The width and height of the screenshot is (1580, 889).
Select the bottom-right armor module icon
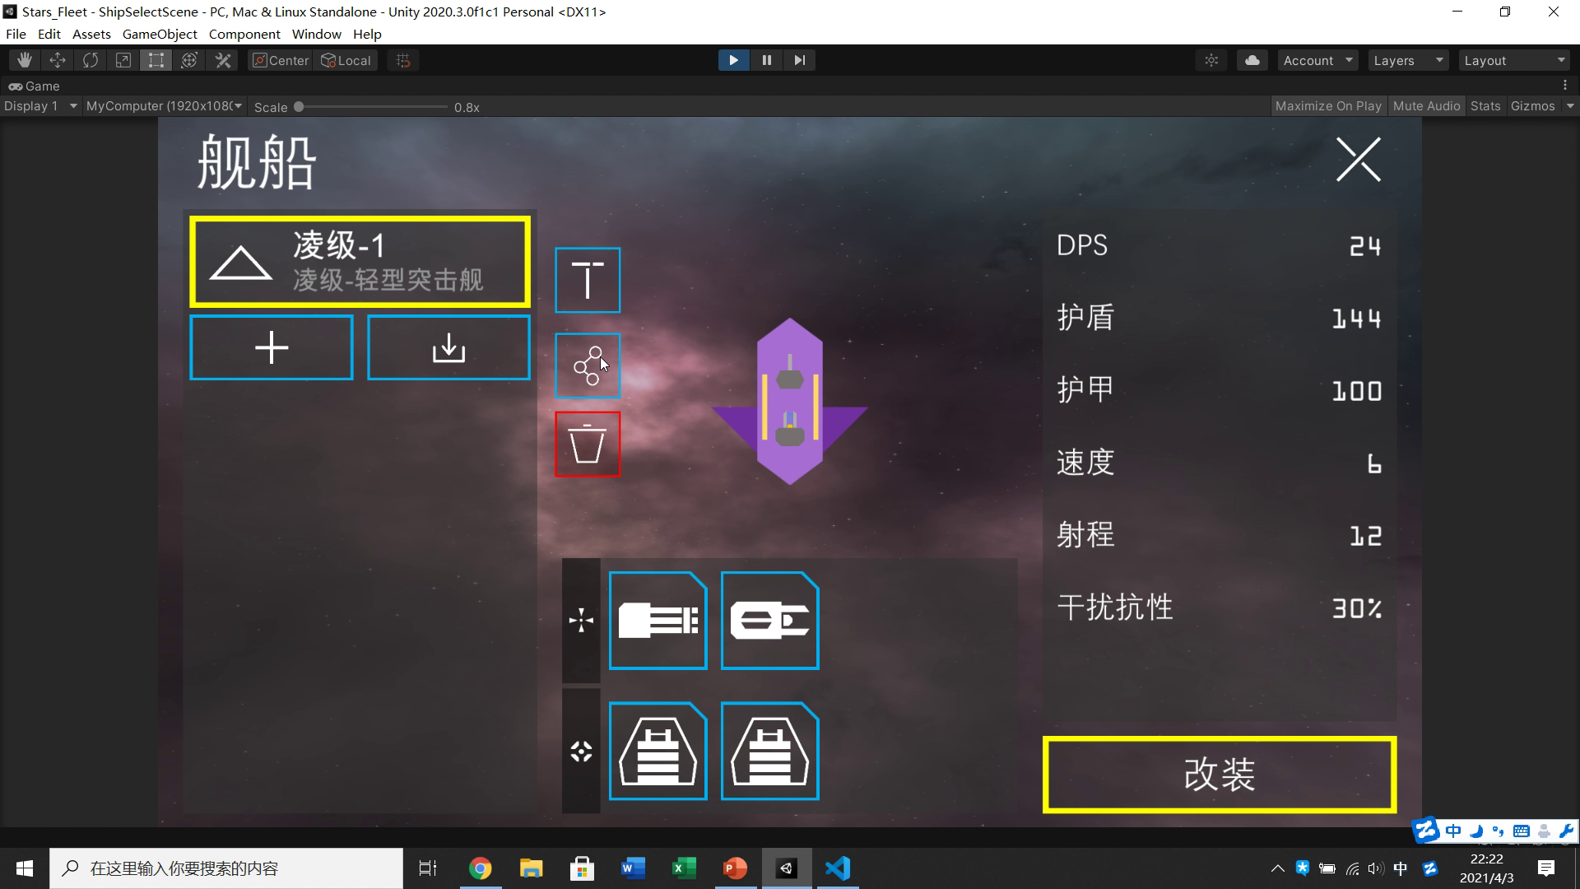(x=769, y=752)
